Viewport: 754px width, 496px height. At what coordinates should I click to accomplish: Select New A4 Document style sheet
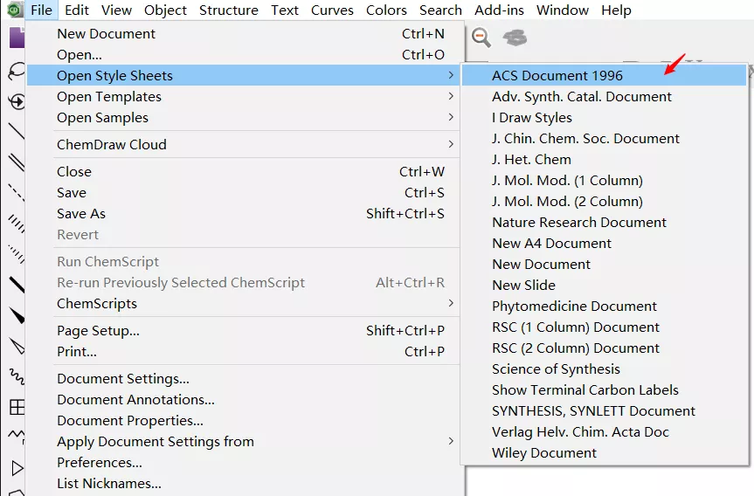(604, 244)
